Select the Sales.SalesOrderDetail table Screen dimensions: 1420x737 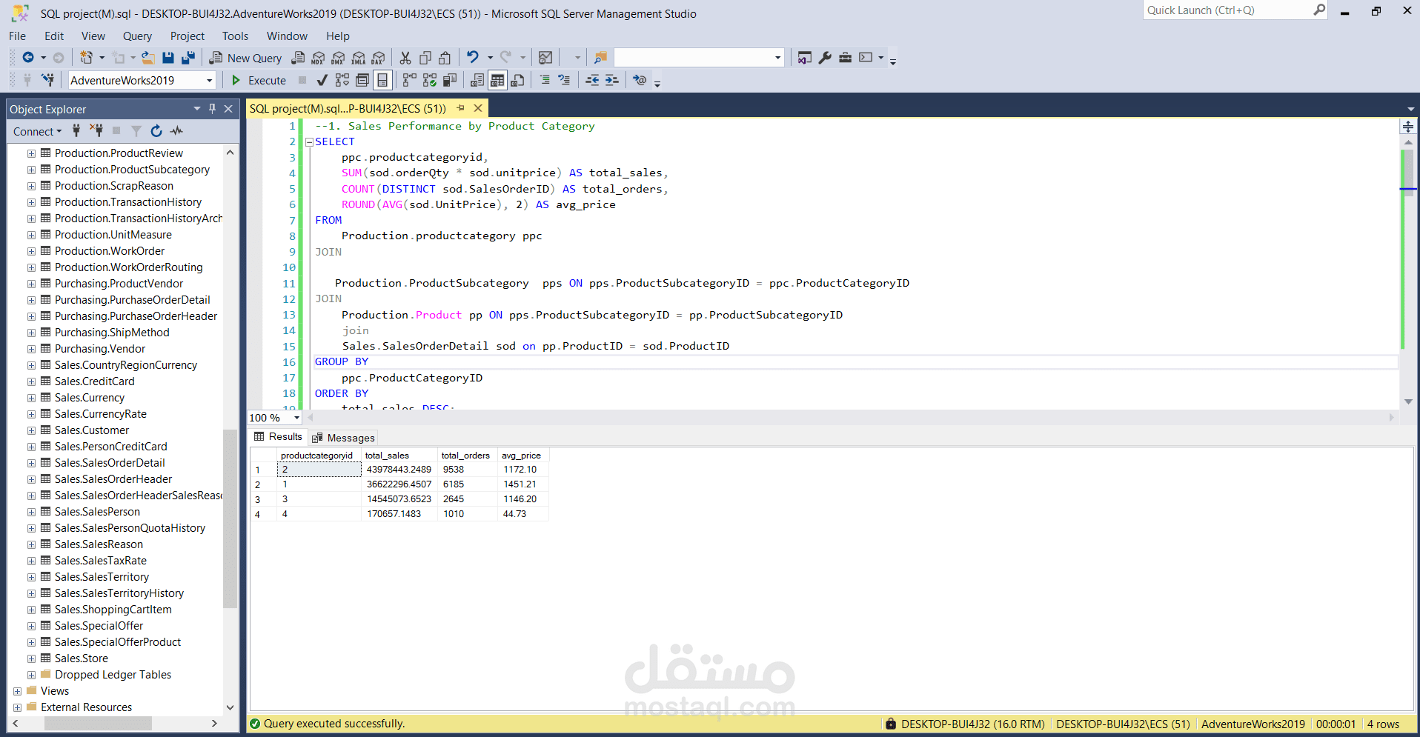(110, 463)
